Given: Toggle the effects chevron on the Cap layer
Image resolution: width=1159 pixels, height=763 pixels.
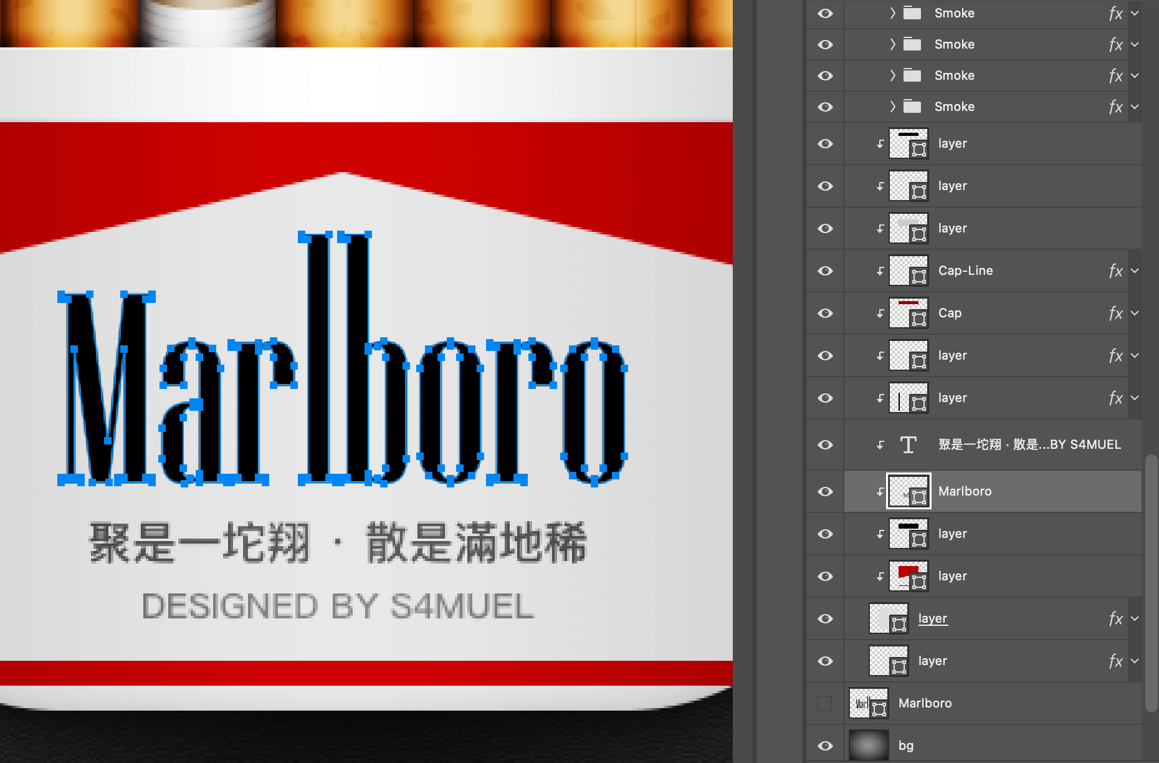Looking at the screenshot, I should point(1135,313).
